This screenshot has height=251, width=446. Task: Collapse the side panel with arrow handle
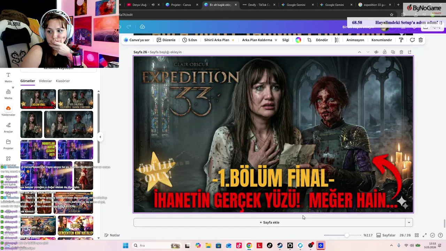click(100, 137)
